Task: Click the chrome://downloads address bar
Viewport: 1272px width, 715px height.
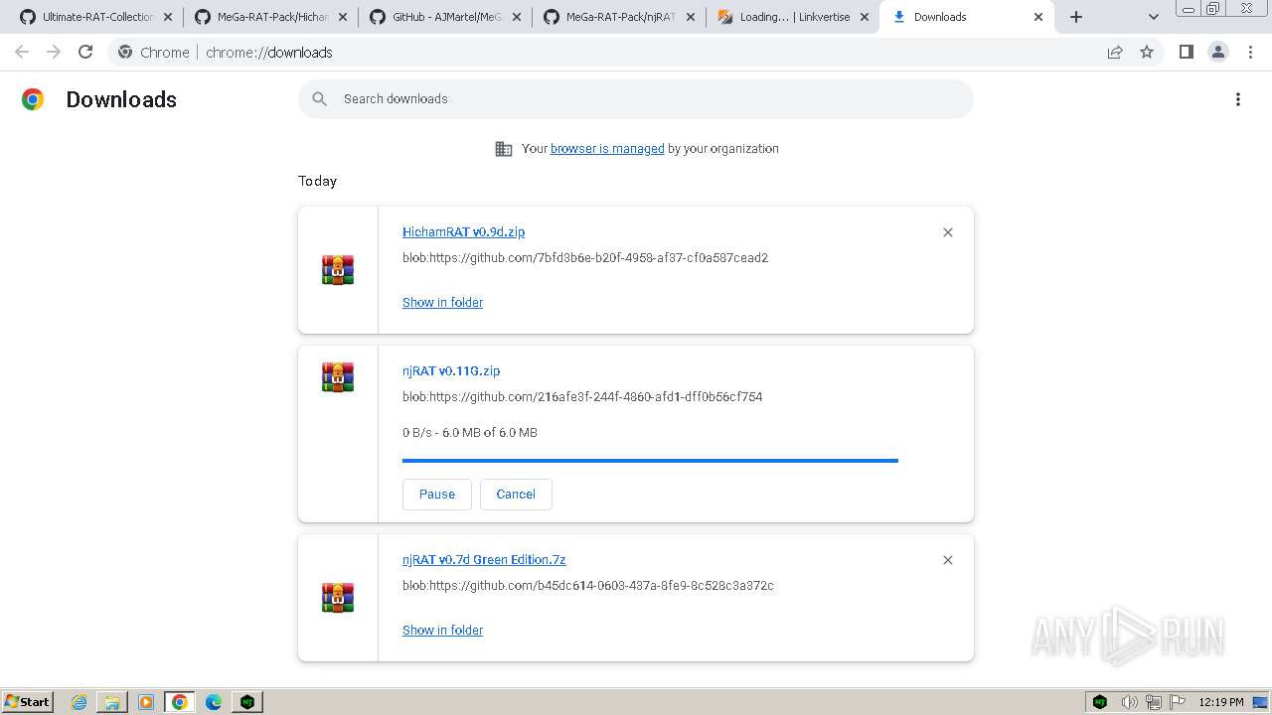Action: coord(636,52)
